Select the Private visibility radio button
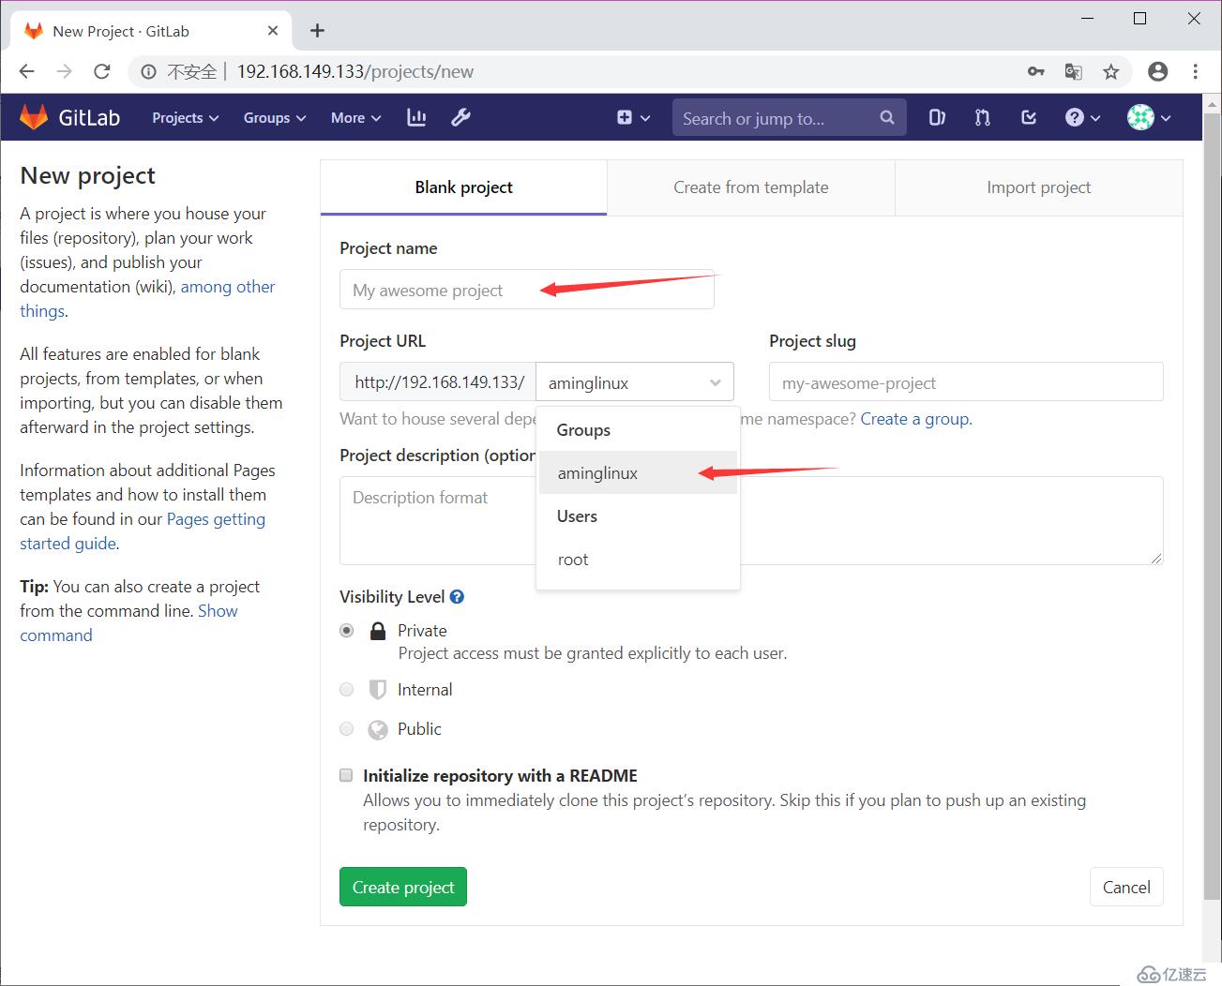The image size is (1222, 986). tap(347, 631)
